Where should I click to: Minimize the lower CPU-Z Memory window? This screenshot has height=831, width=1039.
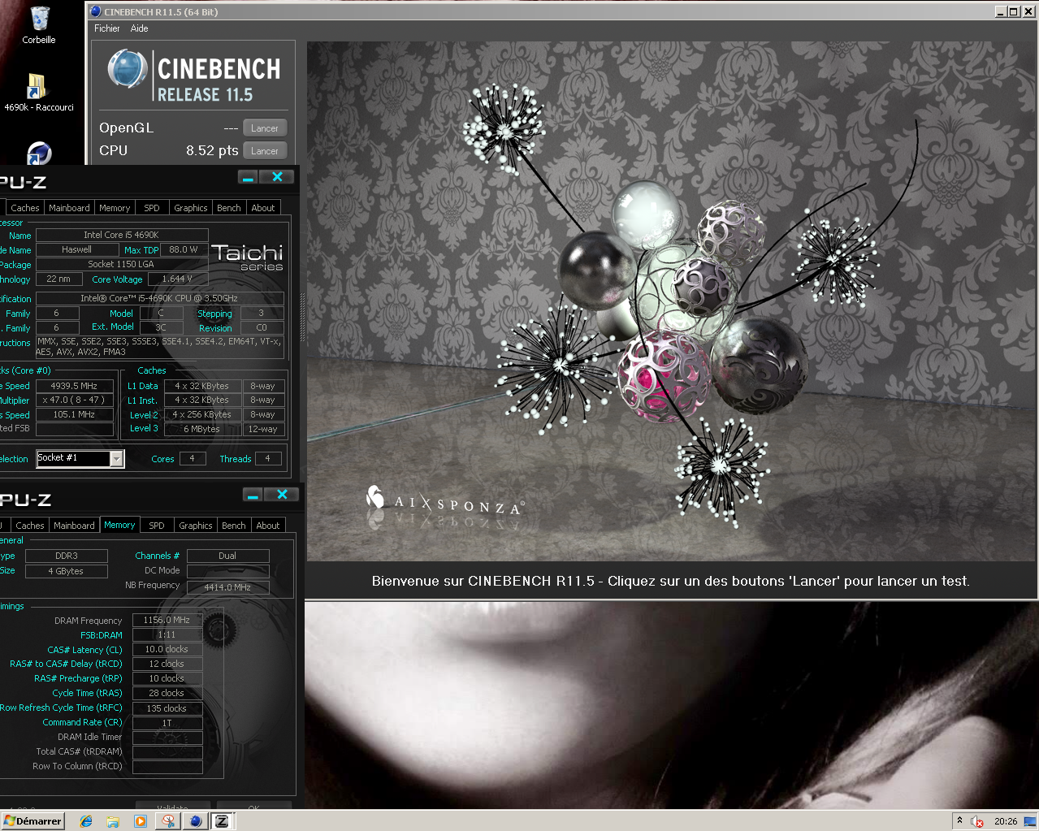coord(253,495)
